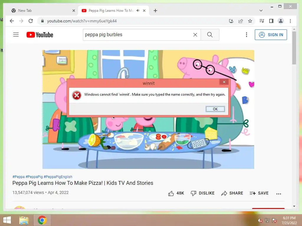
Task: Click the #Peppa hashtag link
Action: (19, 177)
